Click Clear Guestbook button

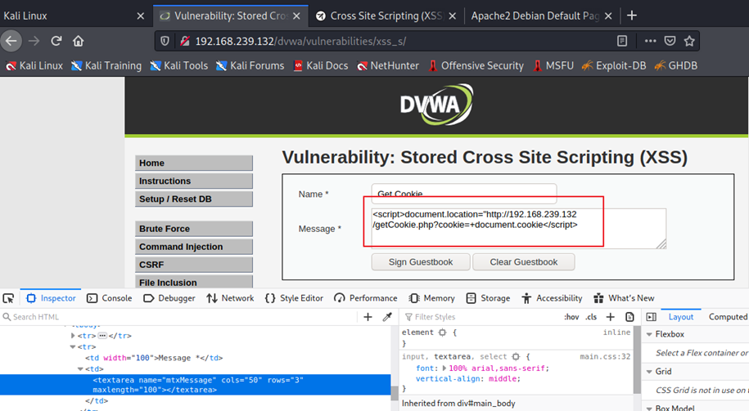pyautogui.click(x=524, y=262)
